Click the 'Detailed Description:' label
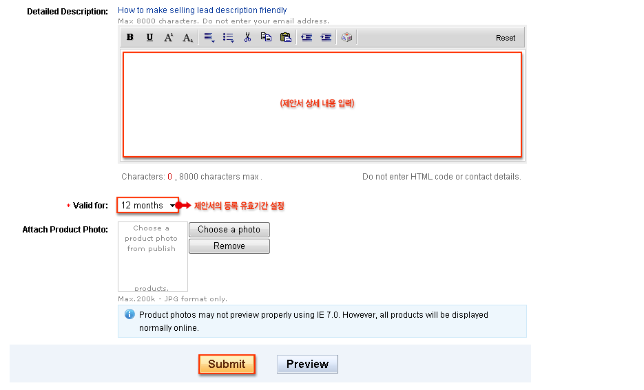This screenshot has height=390, width=644. [67, 12]
